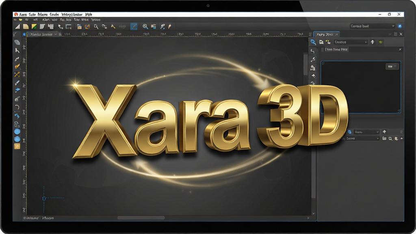Click the small magnifier icon in lower right panel

[390, 139]
